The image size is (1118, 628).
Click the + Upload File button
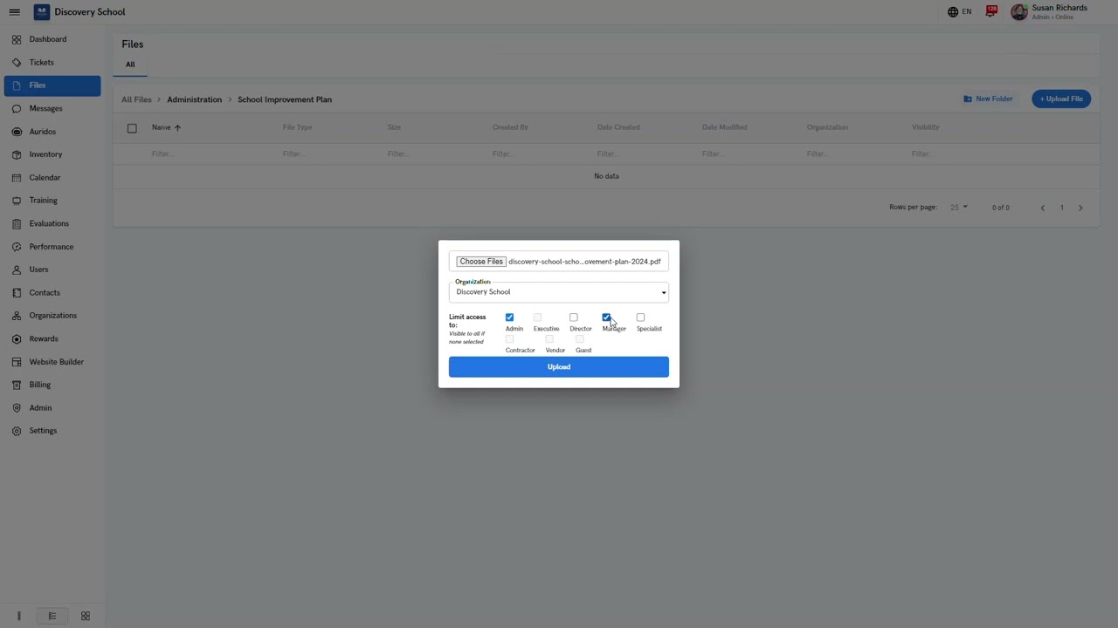1061,99
